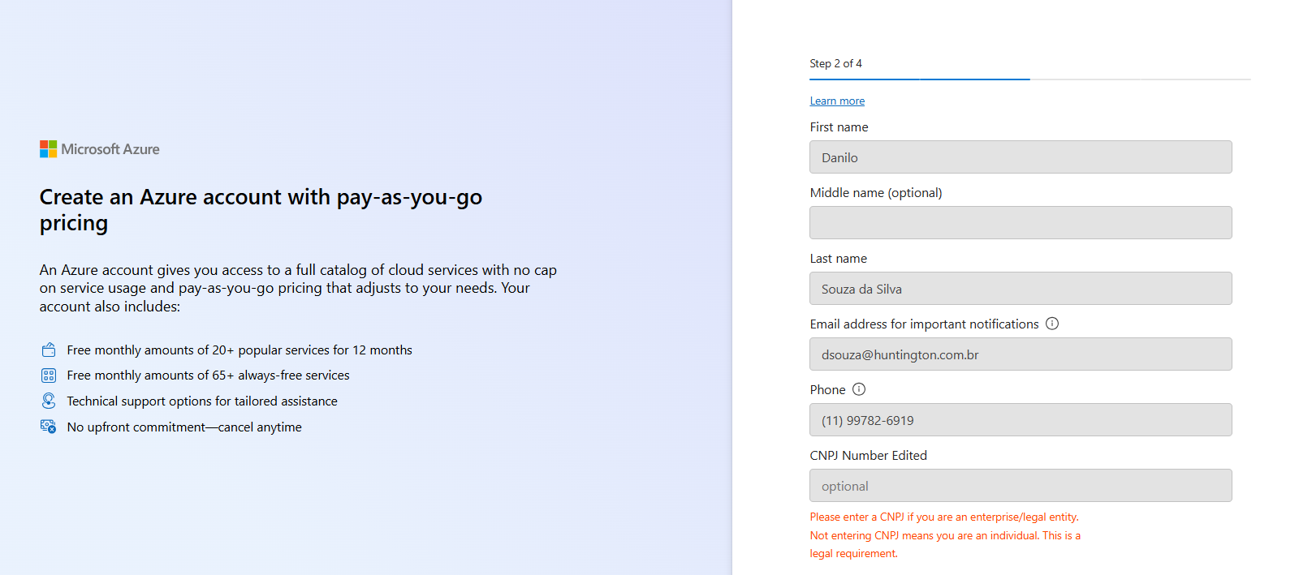Click into the Phone number field
Screen dimensions: 1299x575
[1021, 420]
